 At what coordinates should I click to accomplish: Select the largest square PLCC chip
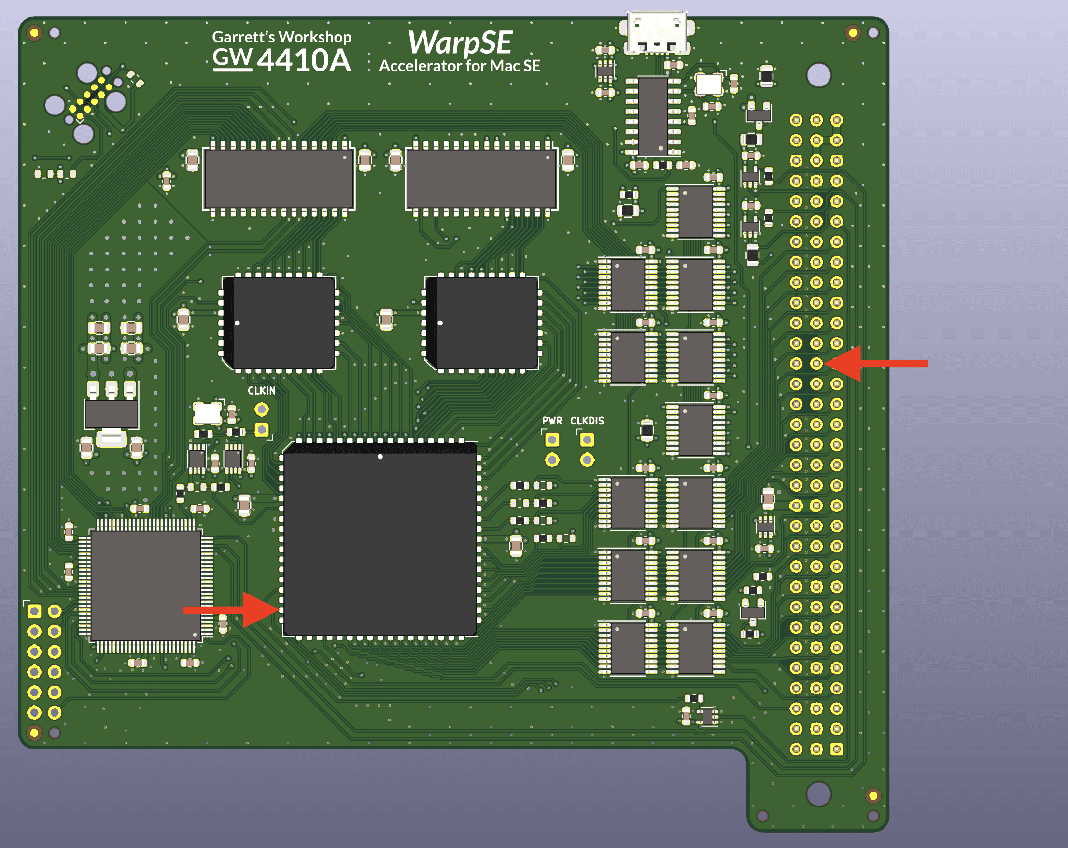click(380, 539)
